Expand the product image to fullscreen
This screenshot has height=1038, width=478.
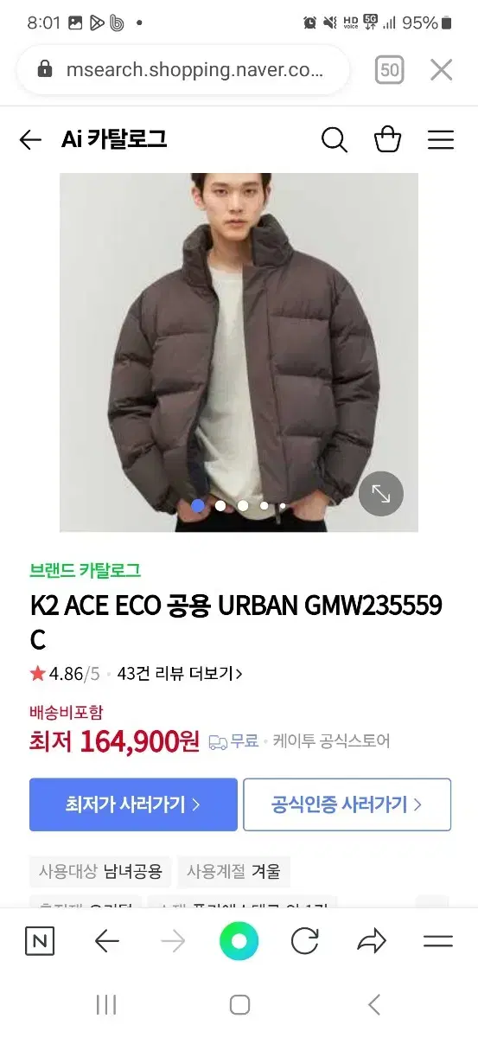coord(381,494)
